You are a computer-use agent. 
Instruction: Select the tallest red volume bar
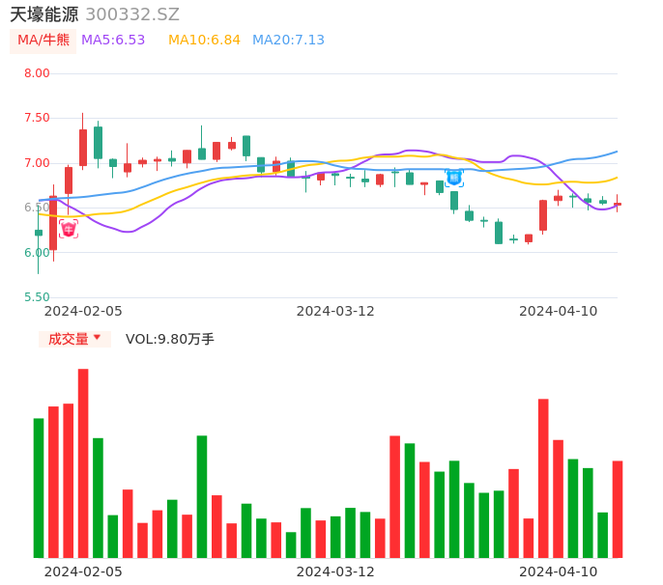[x=83, y=463]
